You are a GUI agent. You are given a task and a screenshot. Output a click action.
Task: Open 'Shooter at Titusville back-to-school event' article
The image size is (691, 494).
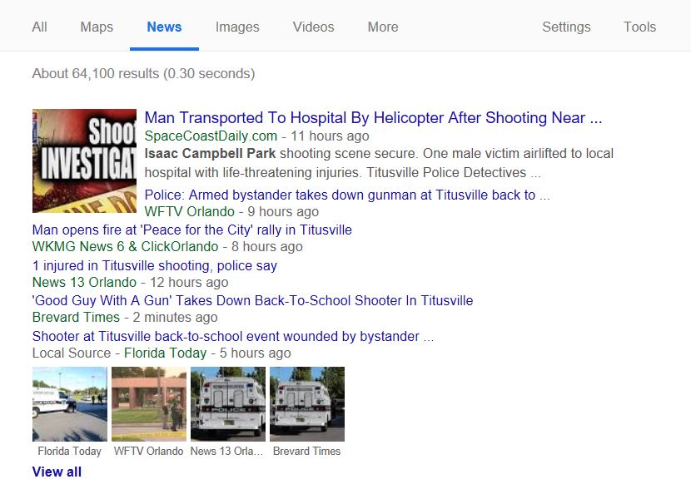(x=233, y=336)
